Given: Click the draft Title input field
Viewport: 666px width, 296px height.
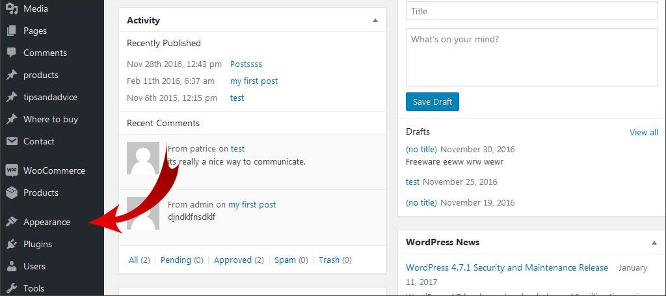Looking at the screenshot, I should 531,11.
